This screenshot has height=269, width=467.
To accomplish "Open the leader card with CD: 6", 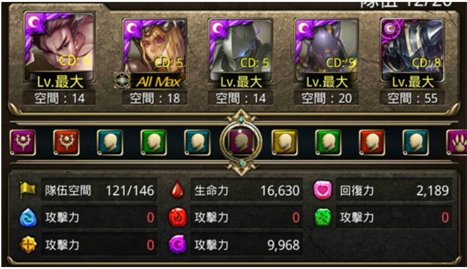I will (59, 47).
